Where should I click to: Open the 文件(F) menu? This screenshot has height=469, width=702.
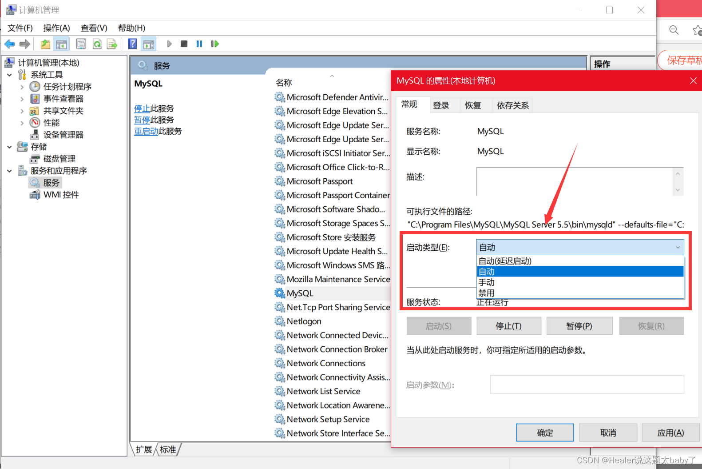coord(20,28)
